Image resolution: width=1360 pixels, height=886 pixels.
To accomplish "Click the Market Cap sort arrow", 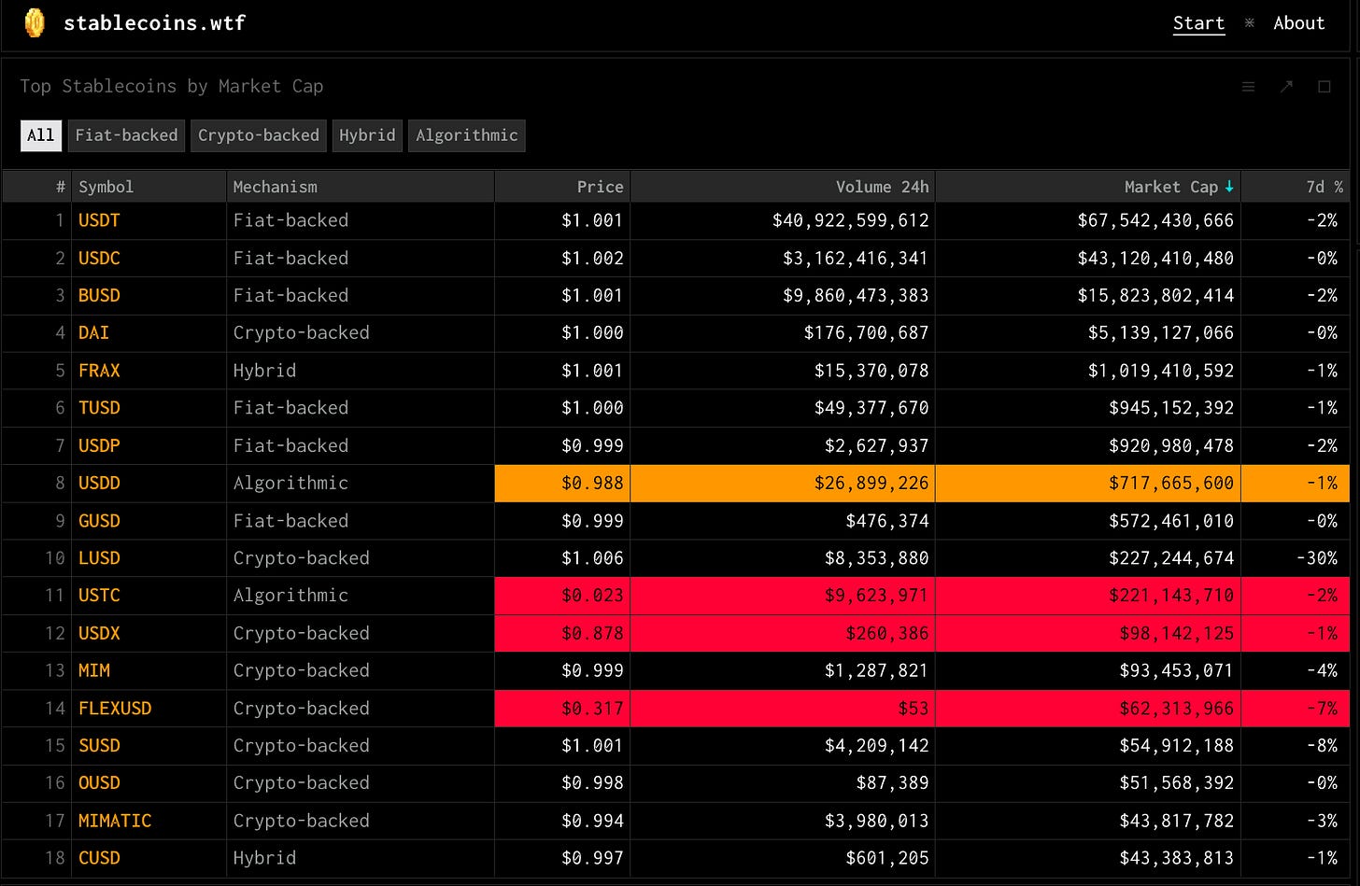I will 1229,187.
